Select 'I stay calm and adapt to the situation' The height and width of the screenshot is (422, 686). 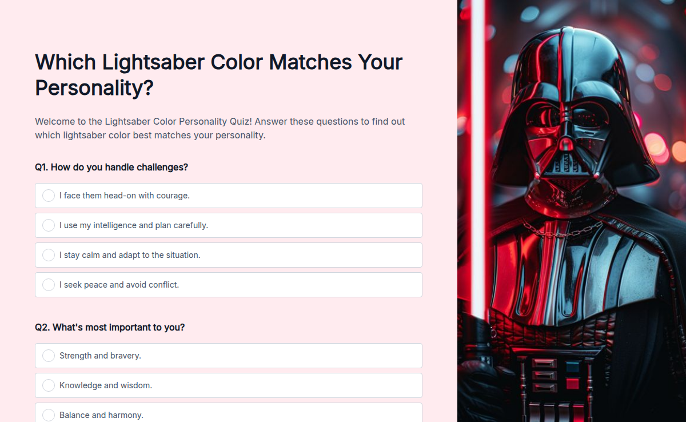pyautogui.click(x=49, y=255)
